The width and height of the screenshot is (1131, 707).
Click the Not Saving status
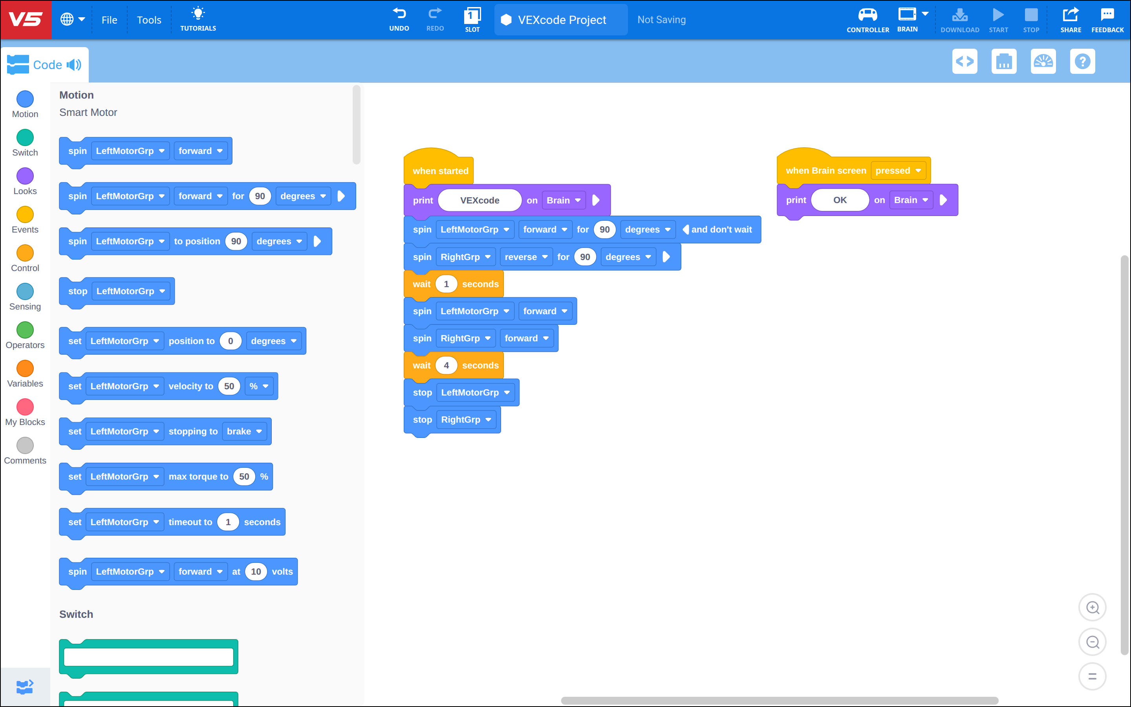pyautogui.click(x=661, y=20)
